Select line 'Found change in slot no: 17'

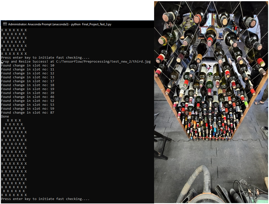click(28, 81)
